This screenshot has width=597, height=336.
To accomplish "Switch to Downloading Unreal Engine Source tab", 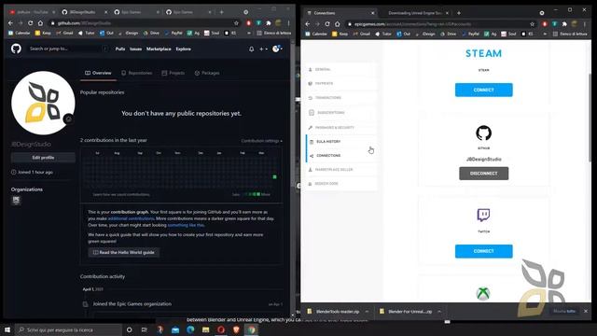I will pos(415,13).
